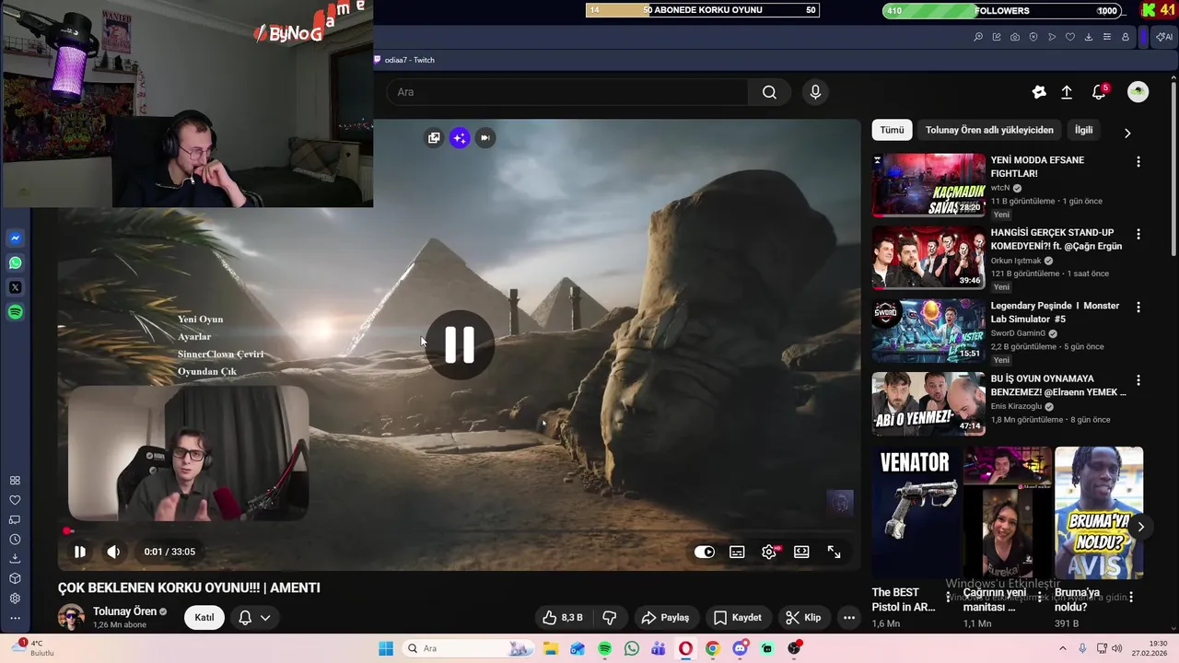Click the Katıl join button
The width and height of the screenshot is (1179, 663).
tap(204, 618)
